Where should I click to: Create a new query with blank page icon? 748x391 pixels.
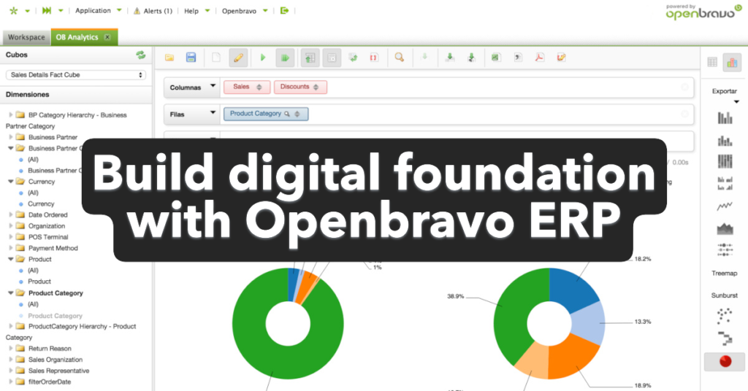[216, 58]
